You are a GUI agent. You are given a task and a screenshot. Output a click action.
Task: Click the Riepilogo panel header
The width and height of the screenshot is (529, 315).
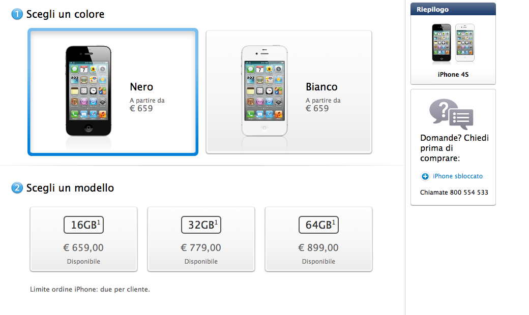[x=453, y=9]
